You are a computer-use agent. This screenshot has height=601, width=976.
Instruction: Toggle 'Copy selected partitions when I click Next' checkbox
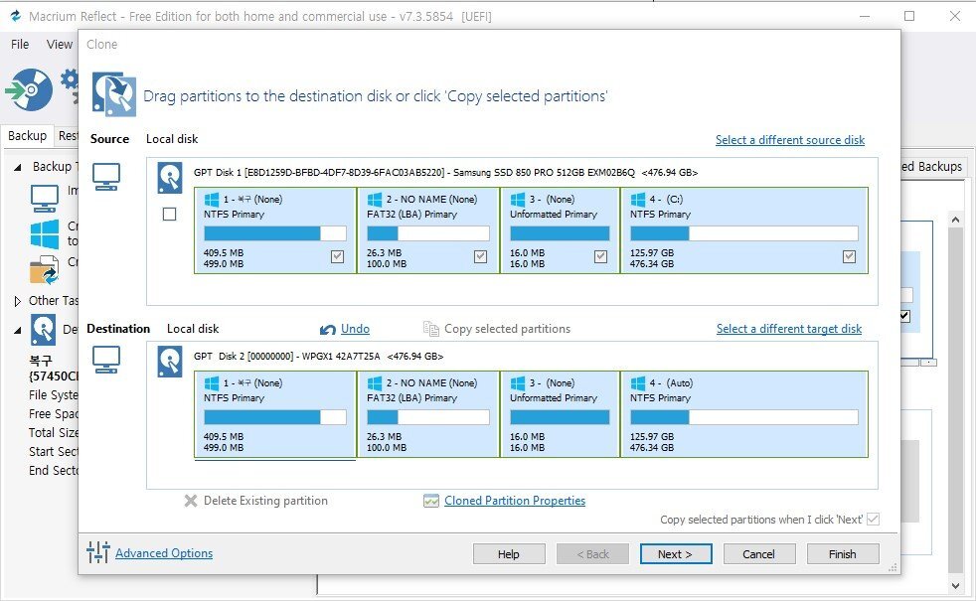874,519
